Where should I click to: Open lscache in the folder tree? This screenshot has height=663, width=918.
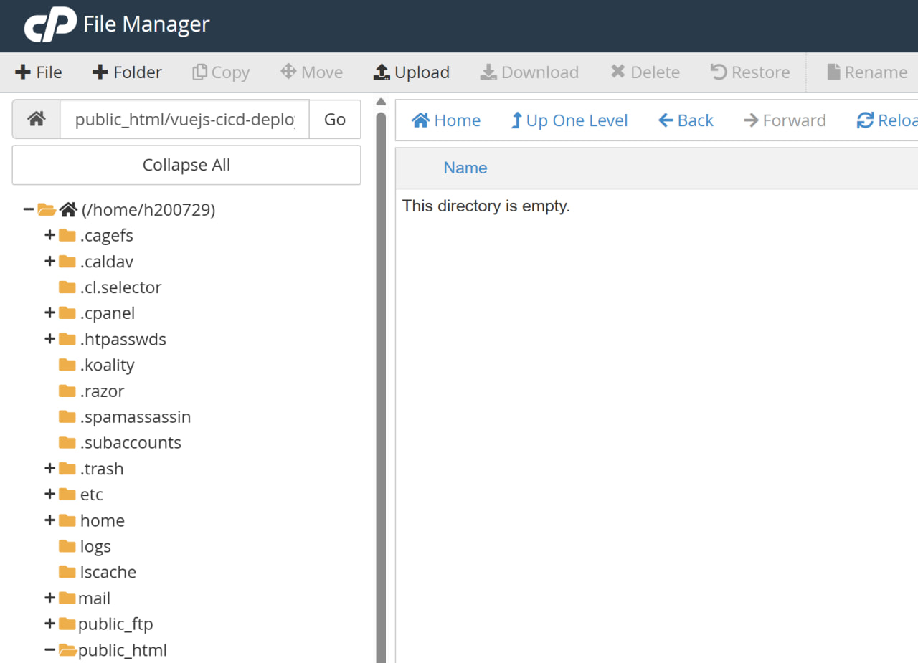coord(108,572)
